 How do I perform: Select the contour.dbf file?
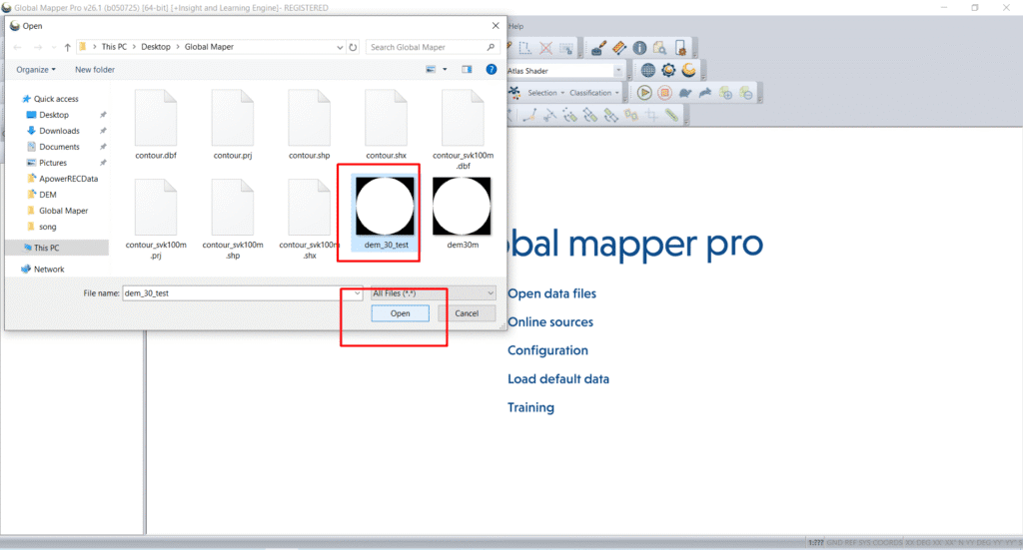[x=156, y=125]
